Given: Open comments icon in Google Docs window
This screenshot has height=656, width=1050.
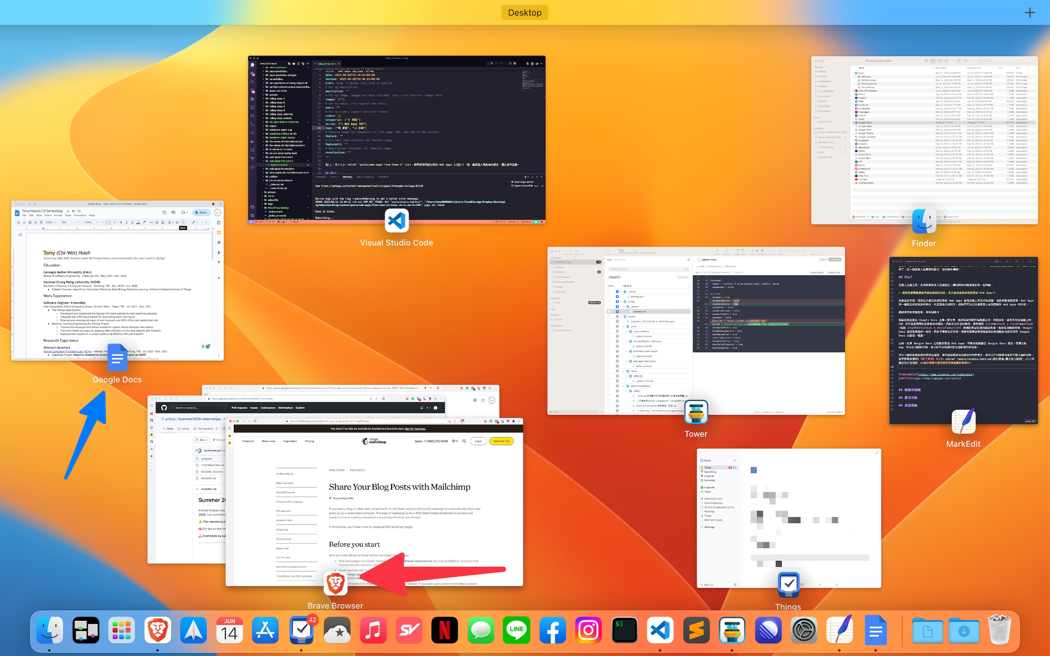Looking at the screenshot, I should pos(173,213).
